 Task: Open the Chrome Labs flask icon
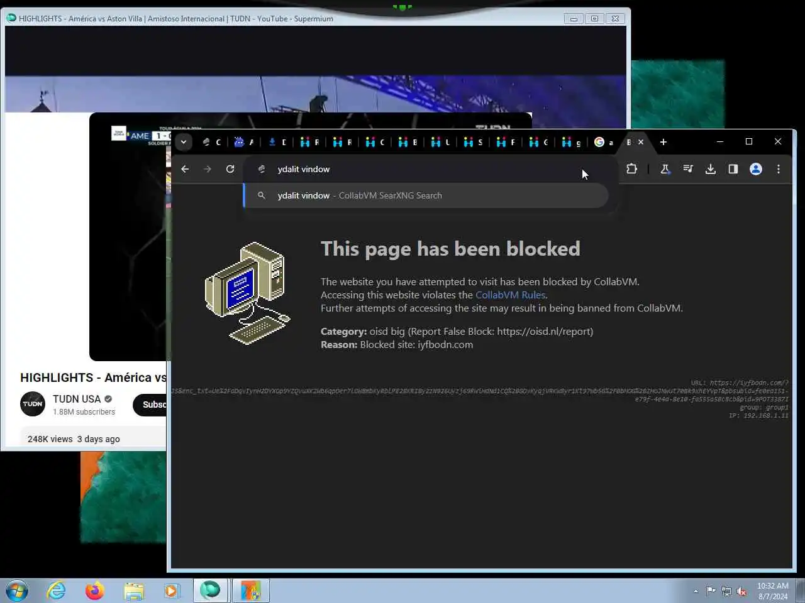665,169
